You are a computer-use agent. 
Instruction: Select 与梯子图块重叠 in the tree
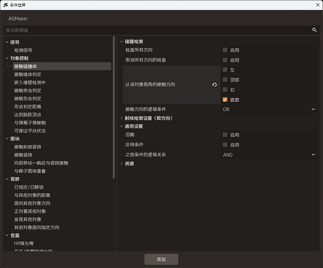click(x=30, y=171)
